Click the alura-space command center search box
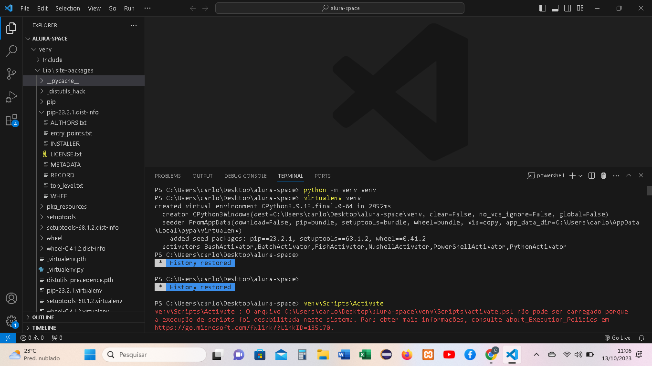The image size is (652, 366). (x=340, y=8)
